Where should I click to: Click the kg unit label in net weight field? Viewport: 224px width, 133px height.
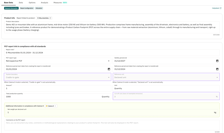pyautogui.click(x=215, y=112)
